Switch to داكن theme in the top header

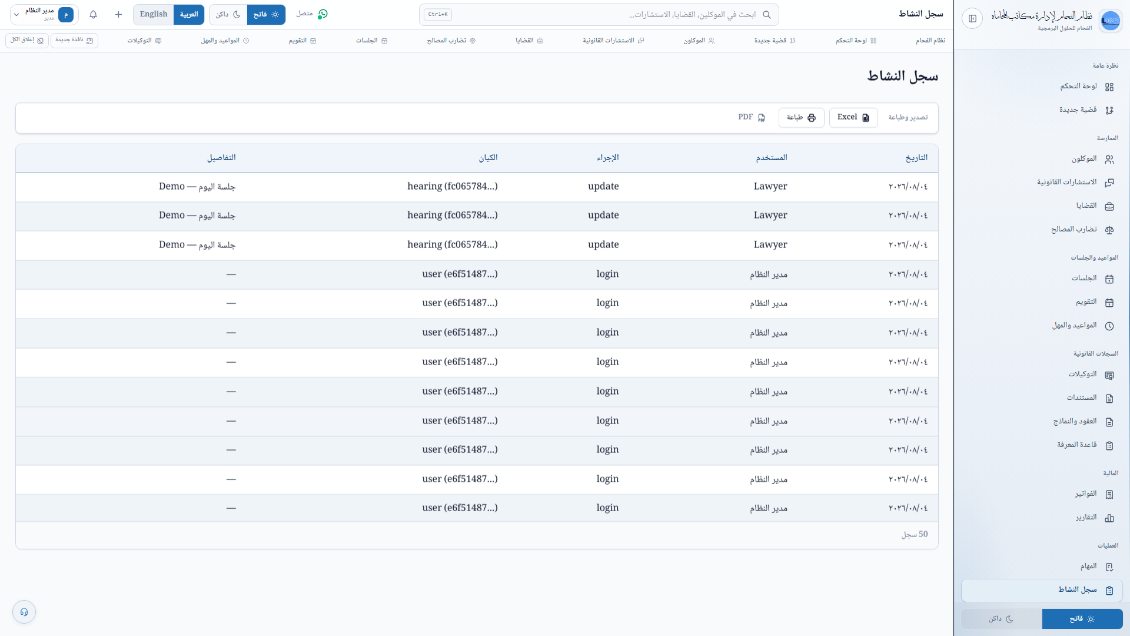[x=228, y=15]
